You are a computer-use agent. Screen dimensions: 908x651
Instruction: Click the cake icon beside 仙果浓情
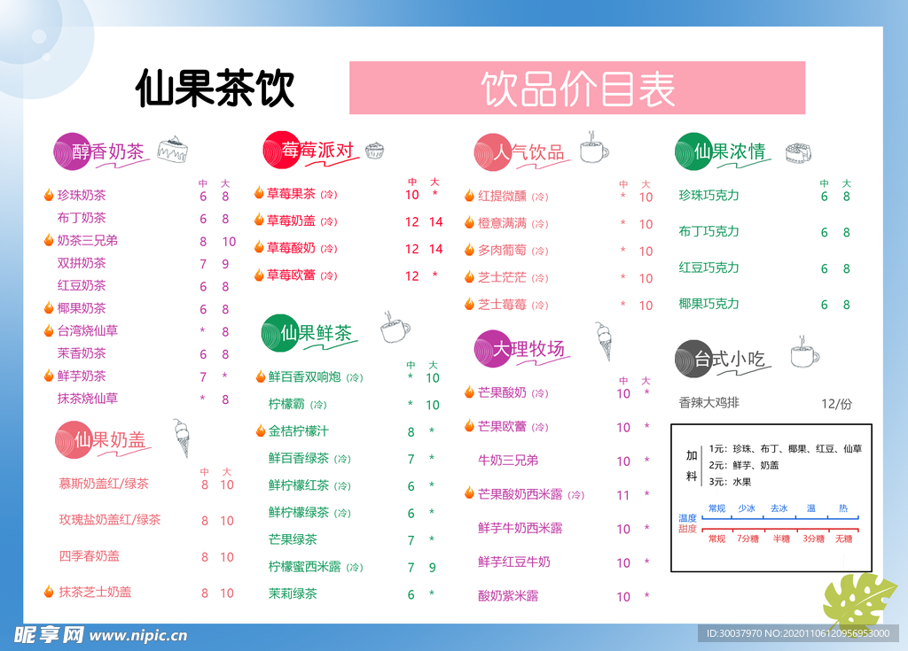(799, 152)
